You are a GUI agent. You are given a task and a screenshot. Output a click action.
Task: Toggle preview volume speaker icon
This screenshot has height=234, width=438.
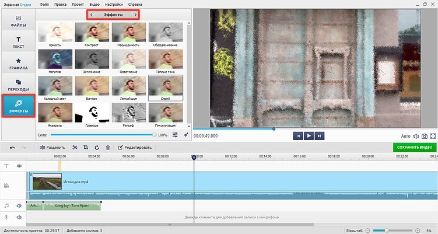[416, 136]
